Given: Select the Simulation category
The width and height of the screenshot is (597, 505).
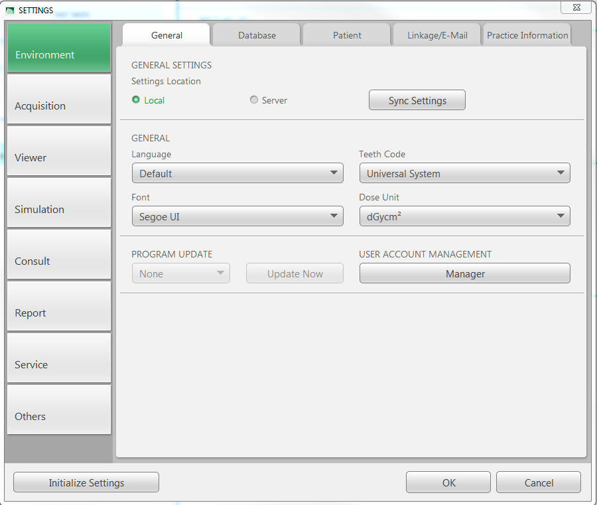Looking at the screenshot, I should point(59,202).
